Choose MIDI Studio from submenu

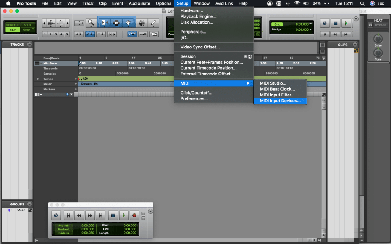[280, 83]
